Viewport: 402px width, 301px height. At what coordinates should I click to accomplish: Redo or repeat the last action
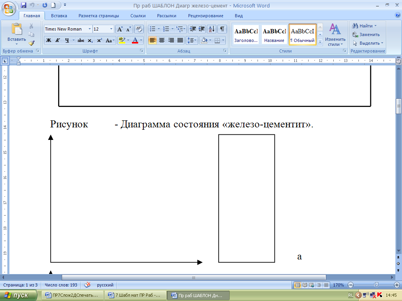pyautogui.click(x=45, y=5)
